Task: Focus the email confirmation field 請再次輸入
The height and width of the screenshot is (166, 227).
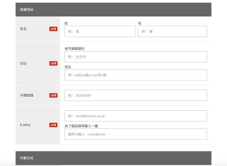Action: (135, 134)
